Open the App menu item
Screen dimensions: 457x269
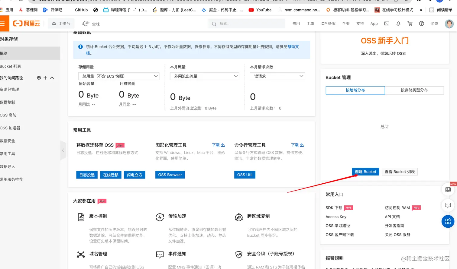coord(374,24)
